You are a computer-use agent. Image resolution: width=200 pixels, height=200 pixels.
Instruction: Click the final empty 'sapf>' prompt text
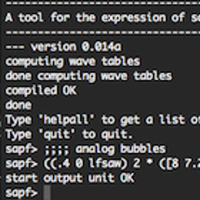click(x=21, y=193)
